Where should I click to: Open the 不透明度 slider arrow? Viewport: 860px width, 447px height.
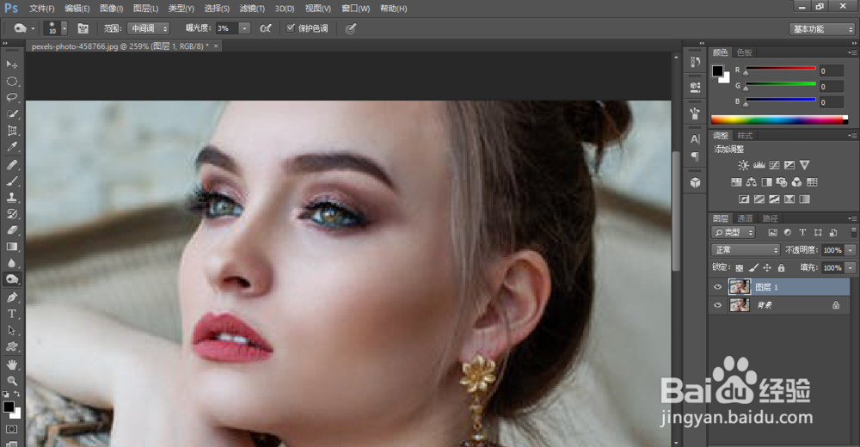pyautogui.click(x=851, y=250)
